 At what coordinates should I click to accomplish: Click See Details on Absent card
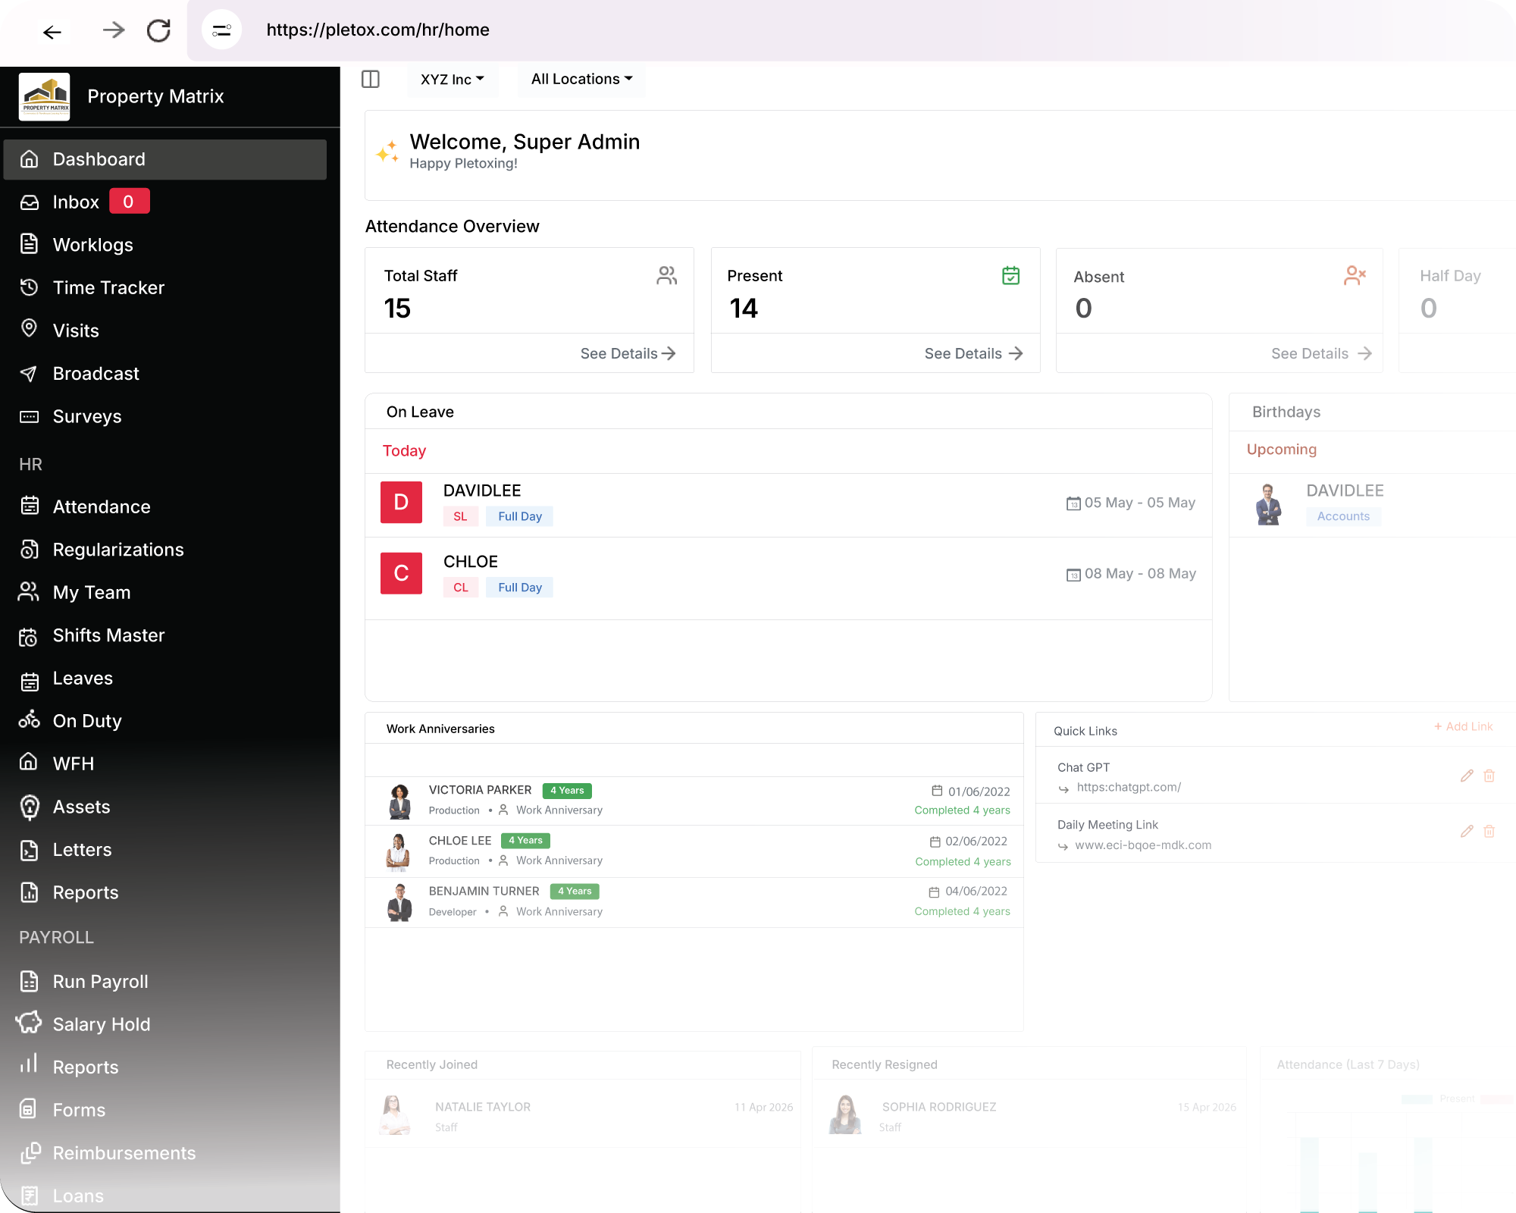(1321, 353)
